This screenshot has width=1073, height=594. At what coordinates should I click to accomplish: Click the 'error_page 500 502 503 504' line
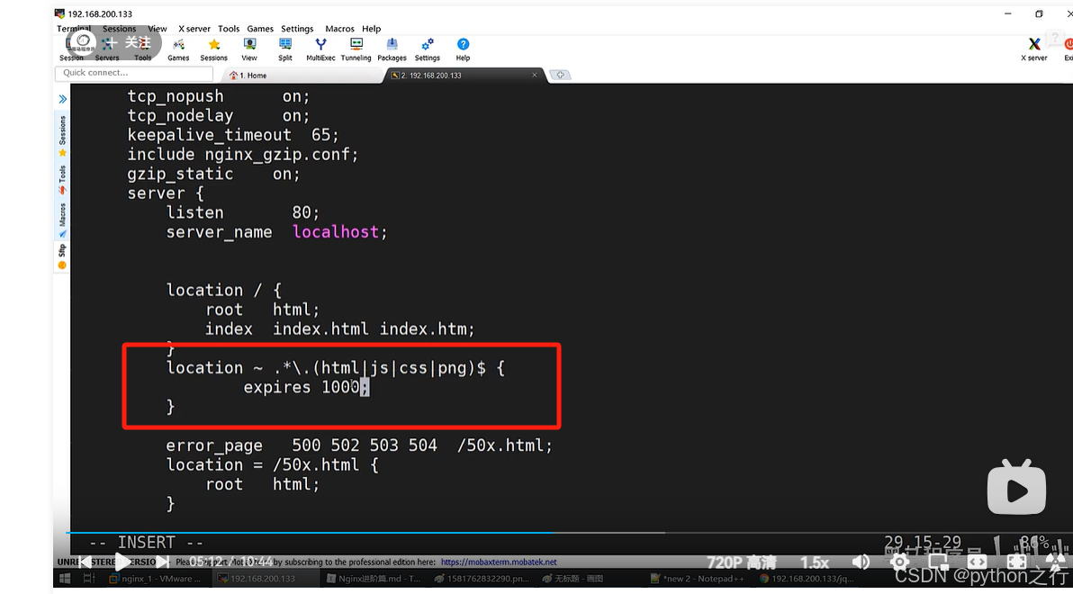(x=359, y=445)
